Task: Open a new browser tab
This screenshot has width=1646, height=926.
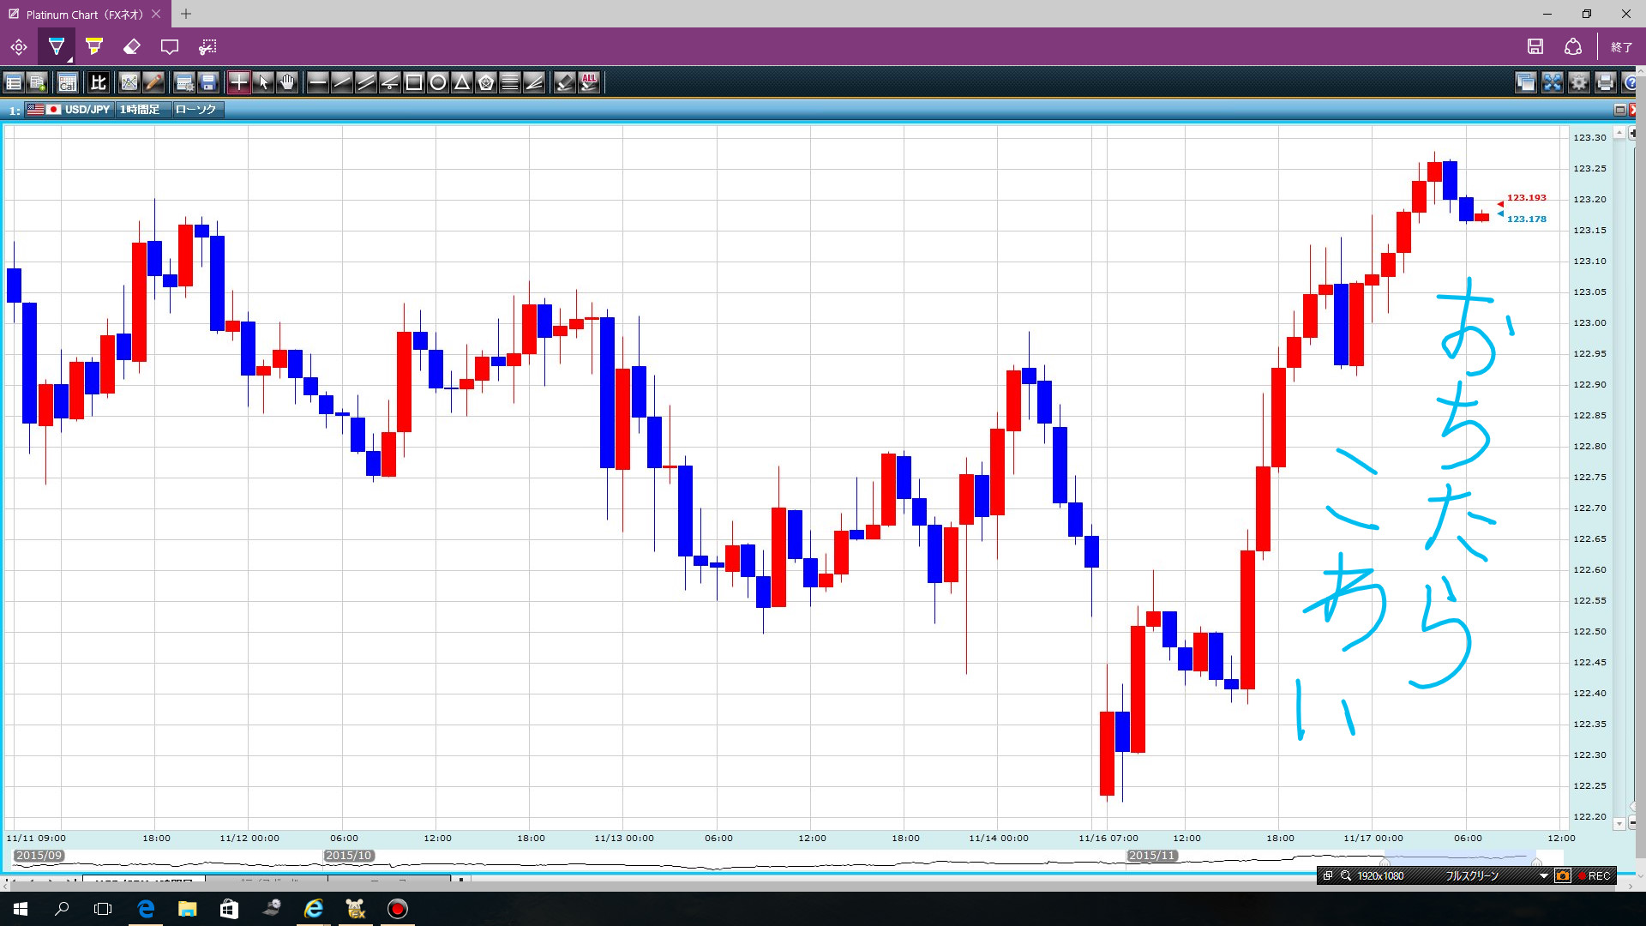Action: pyautogui.click(x=186, y=14)
